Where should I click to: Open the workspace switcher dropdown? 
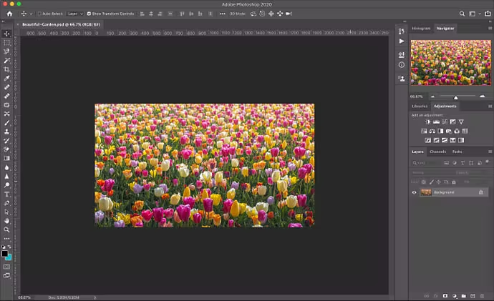475,14
